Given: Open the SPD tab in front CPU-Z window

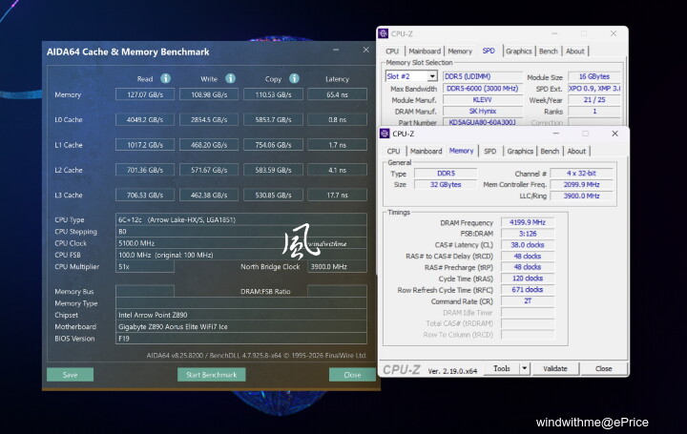Looking at the screenshot, I should [x=489, y=151].
